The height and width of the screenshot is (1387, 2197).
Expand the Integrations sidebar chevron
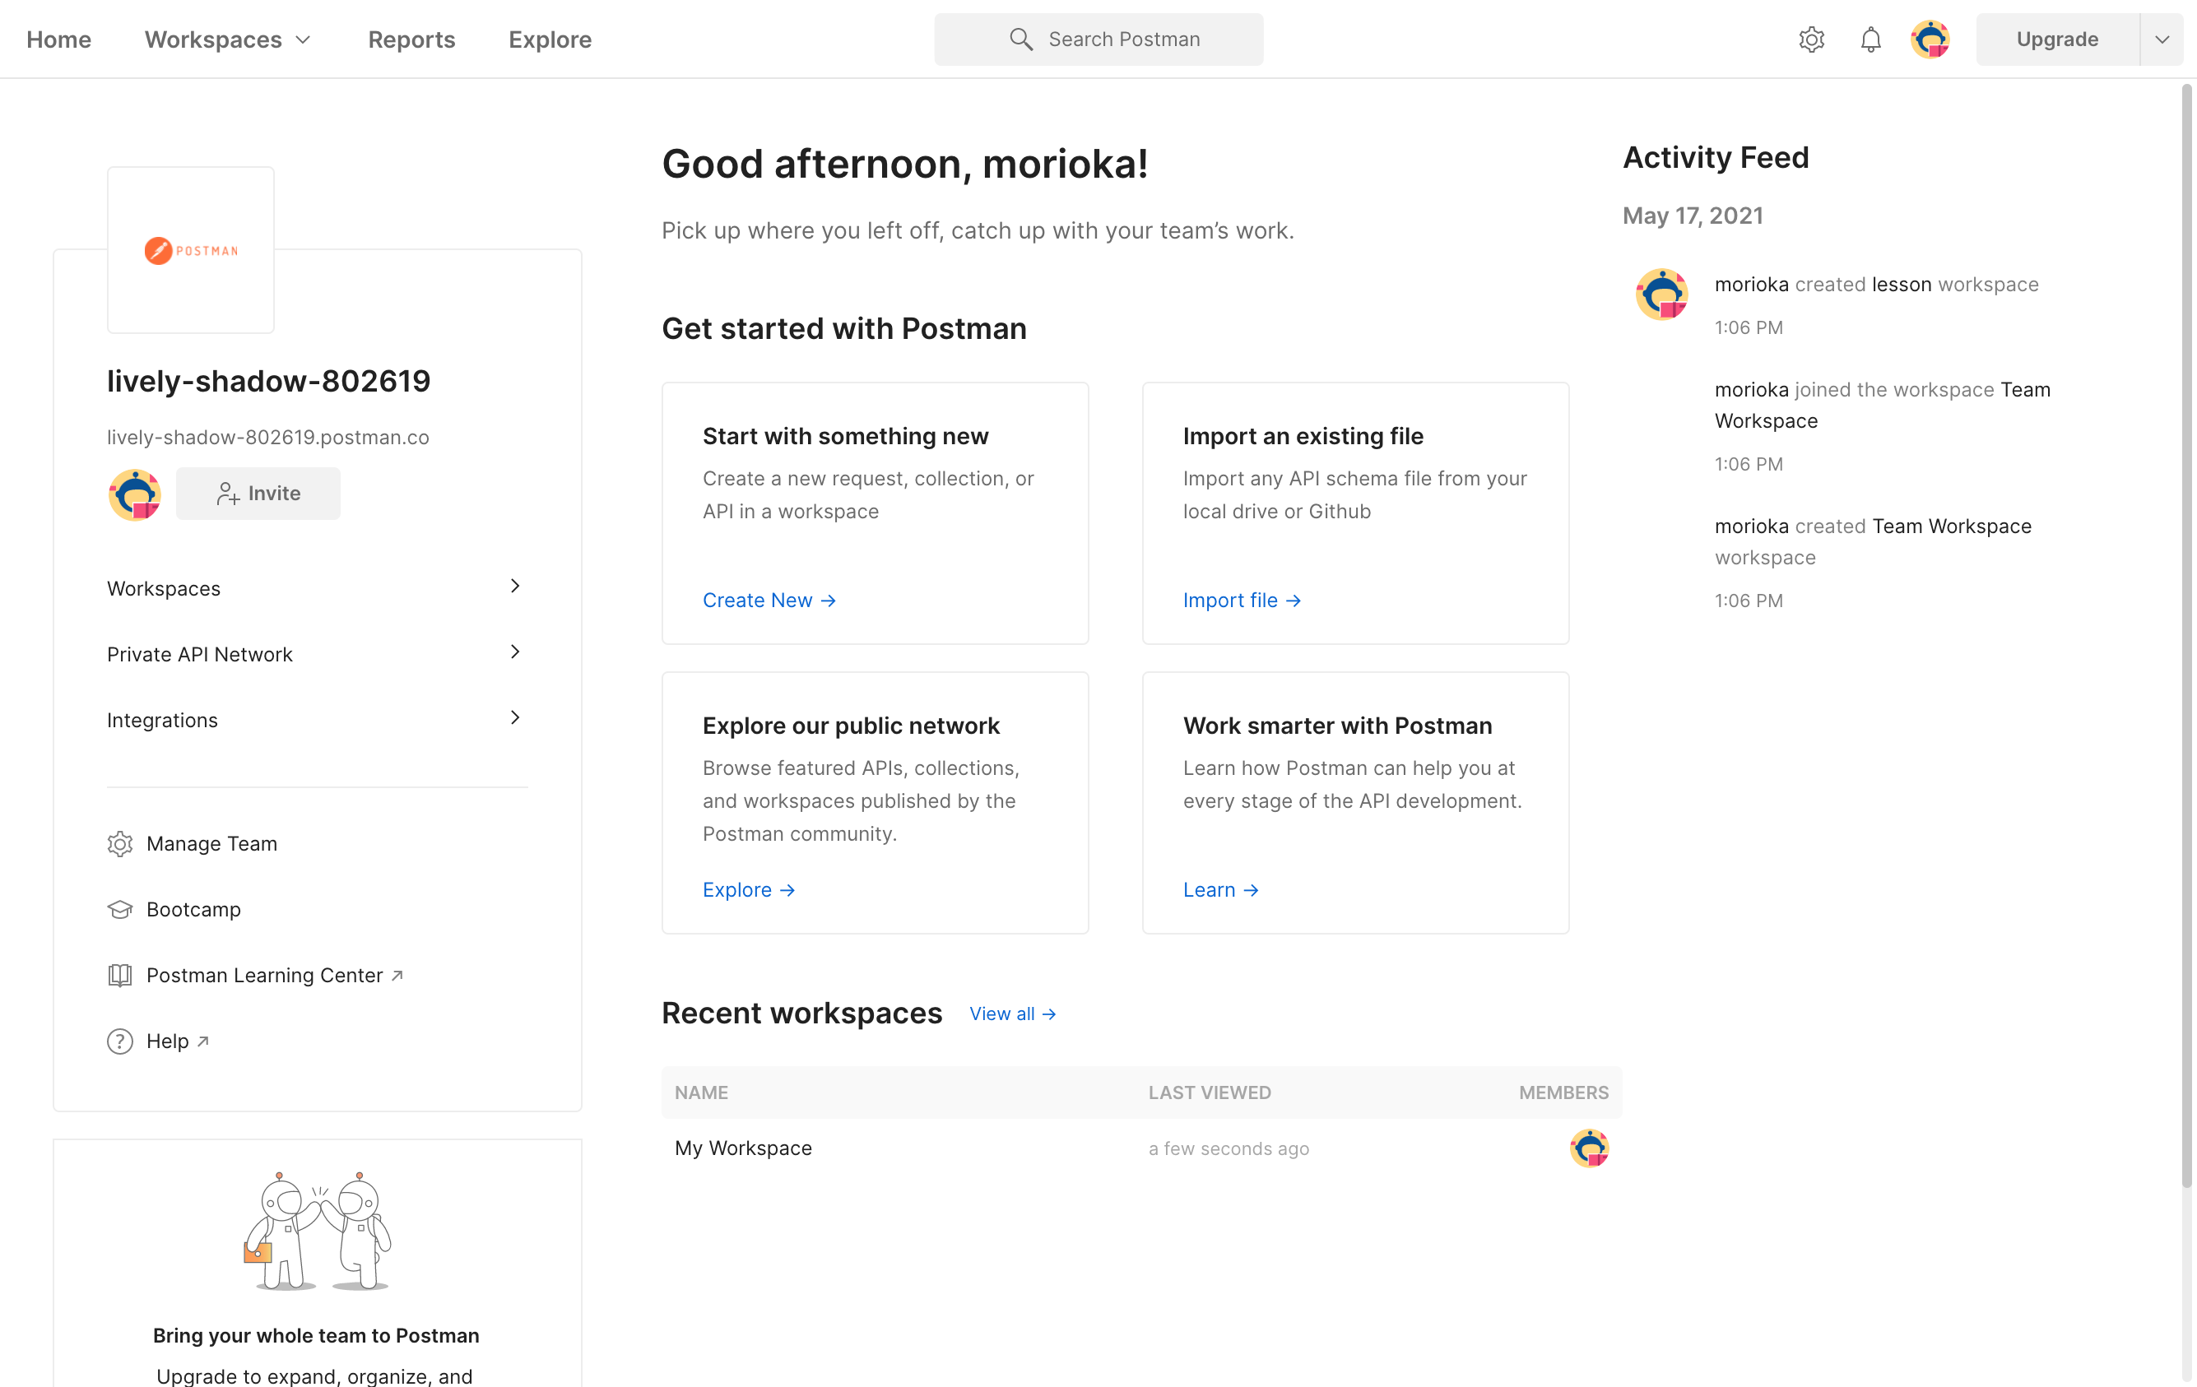514,717
